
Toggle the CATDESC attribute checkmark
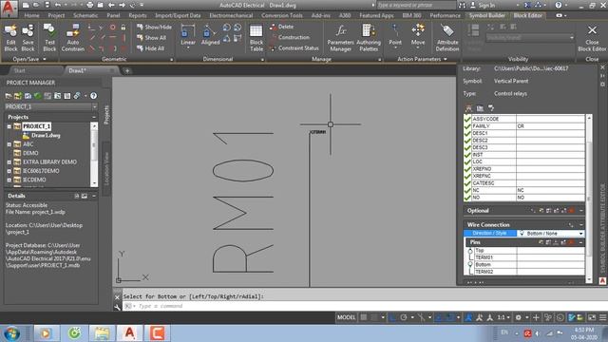(x=467, y=183)
